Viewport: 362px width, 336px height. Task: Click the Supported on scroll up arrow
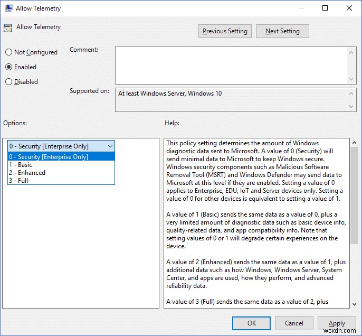pyautogui.click(x=351, y=94)
